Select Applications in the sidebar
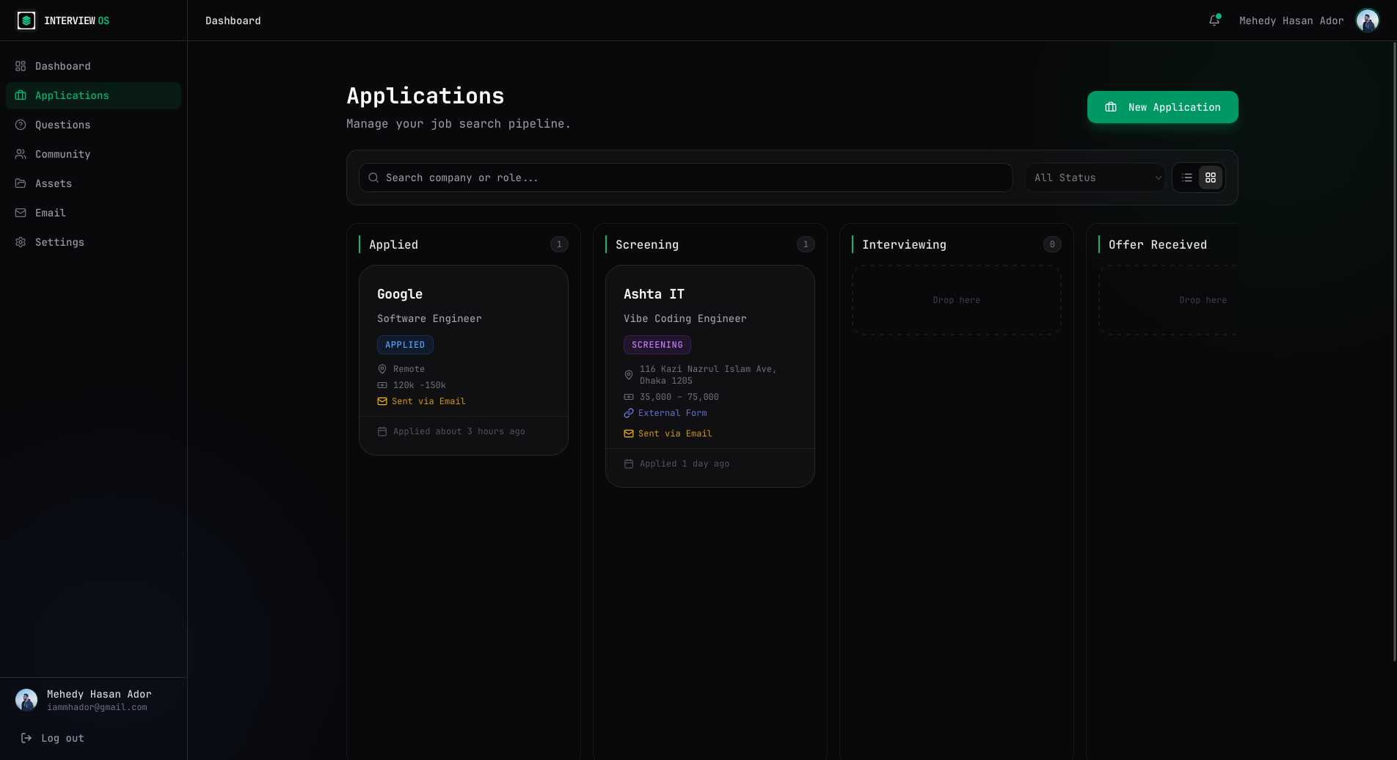The width and height of the screenshot is (1397, 760). coord(72,95)
